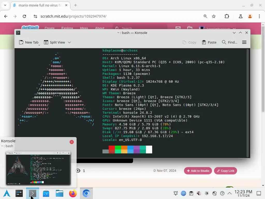Open Find in Konsole toolbar
This screenshot has height=199, width=265.
point(230,42)
